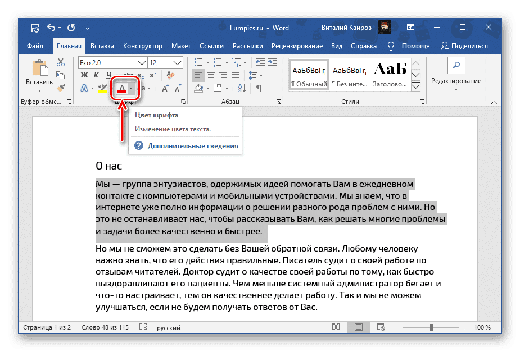The image size is (520, 352).
Task: Enable center paragraph alignment
Action: pos(210,75)
